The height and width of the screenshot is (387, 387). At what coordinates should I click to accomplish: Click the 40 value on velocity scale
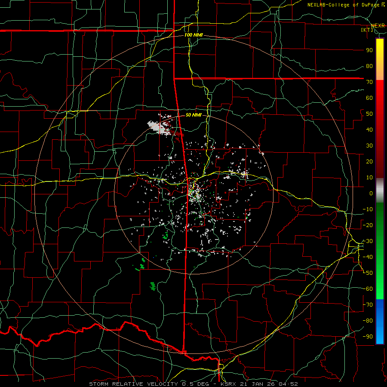click(369, 130)
